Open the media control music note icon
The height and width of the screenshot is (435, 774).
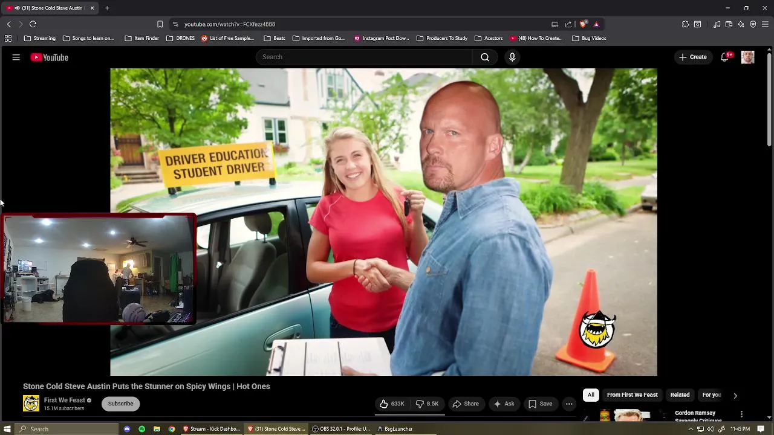717,24
